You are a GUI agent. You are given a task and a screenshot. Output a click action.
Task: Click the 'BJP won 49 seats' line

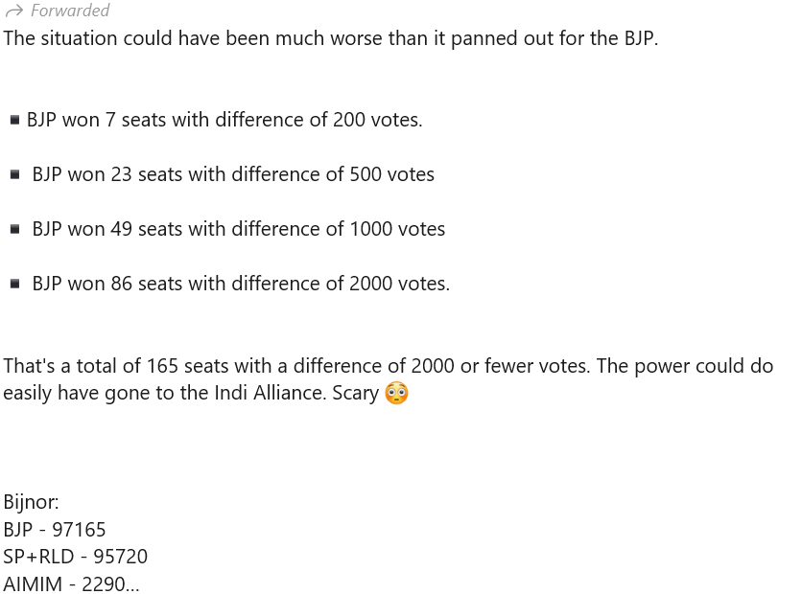[x=238, y=229]
